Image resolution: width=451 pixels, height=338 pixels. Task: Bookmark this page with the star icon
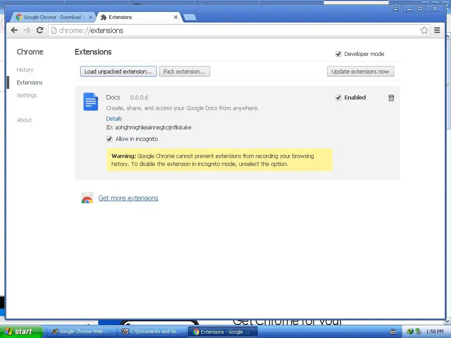424,30
